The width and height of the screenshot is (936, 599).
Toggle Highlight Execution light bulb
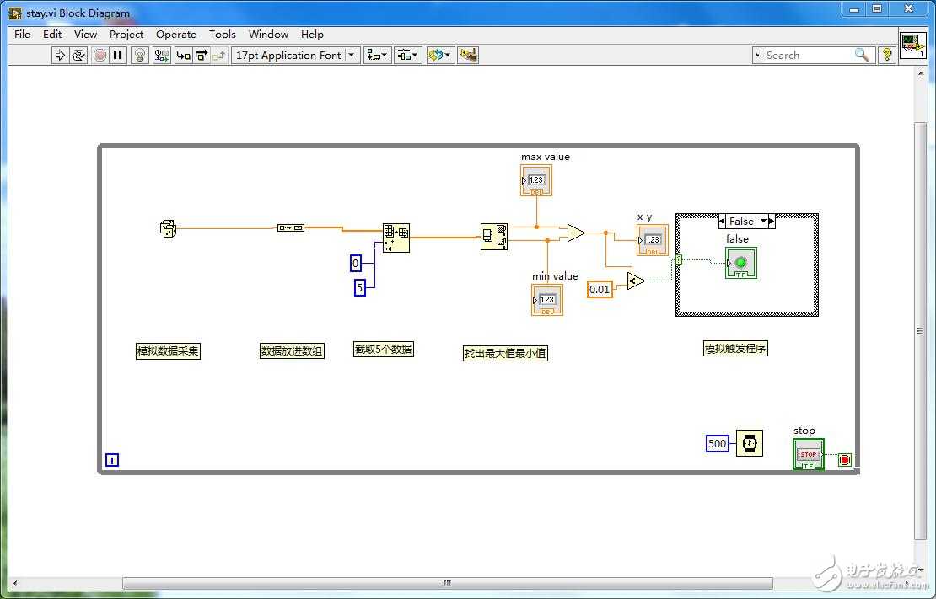[140, 56]
